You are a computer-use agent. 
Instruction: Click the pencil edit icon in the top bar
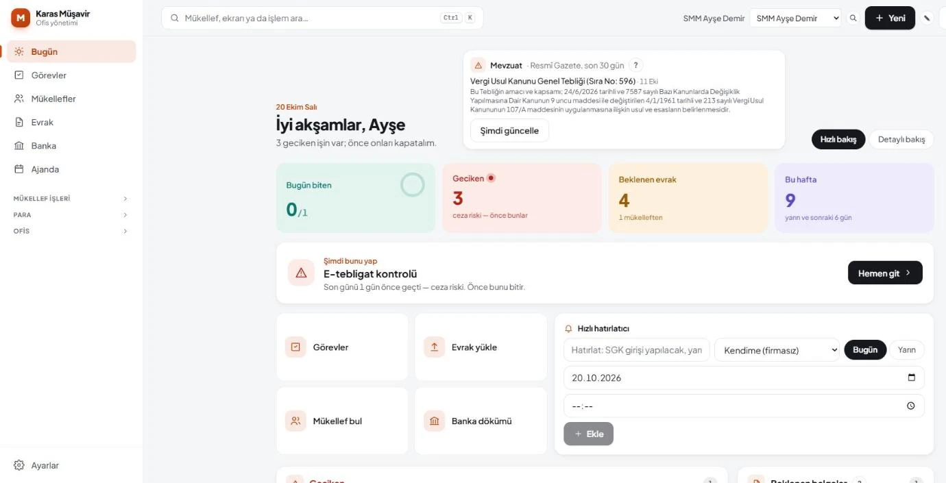click(927, 18)
